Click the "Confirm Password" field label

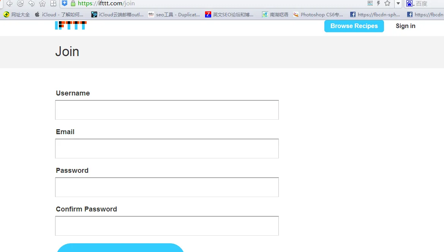point(86,209)
